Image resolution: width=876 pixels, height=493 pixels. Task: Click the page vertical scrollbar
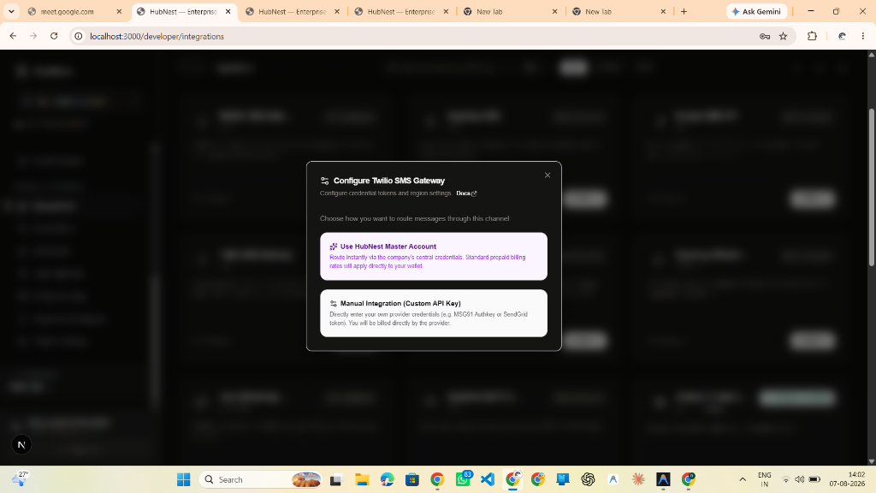click(x=871, y=187)
